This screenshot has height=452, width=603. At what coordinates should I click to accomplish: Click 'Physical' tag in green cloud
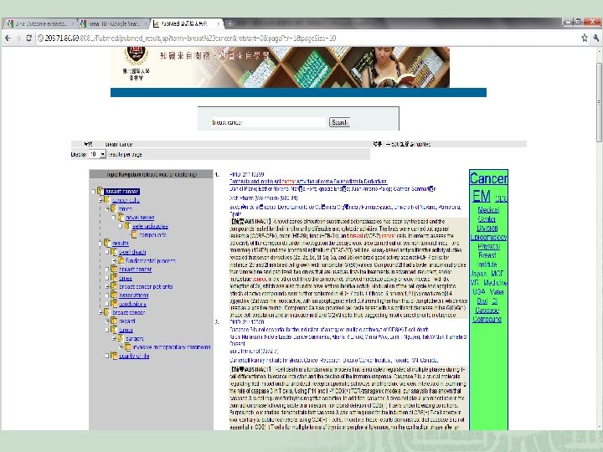488,246
